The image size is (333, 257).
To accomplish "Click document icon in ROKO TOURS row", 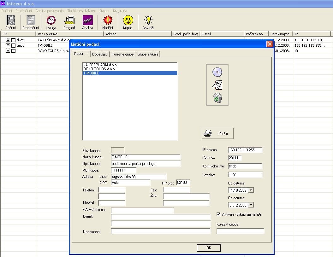I will coord(8,50).
